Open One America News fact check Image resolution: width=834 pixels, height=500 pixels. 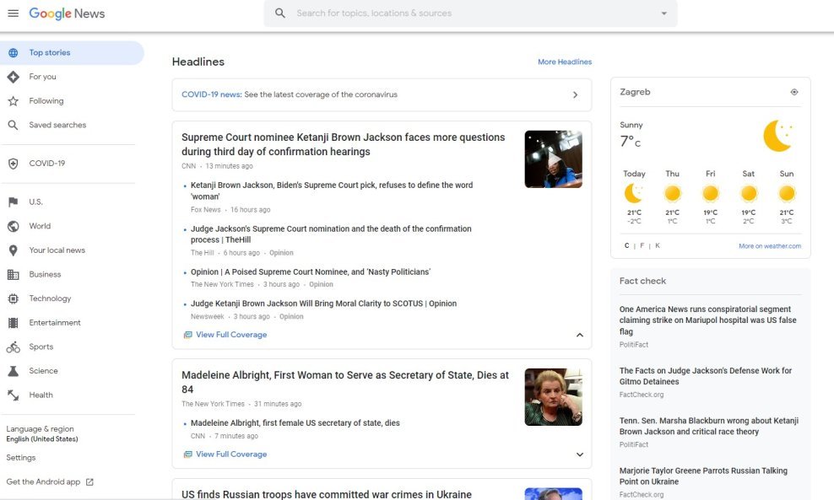click(x=708, y=320)
